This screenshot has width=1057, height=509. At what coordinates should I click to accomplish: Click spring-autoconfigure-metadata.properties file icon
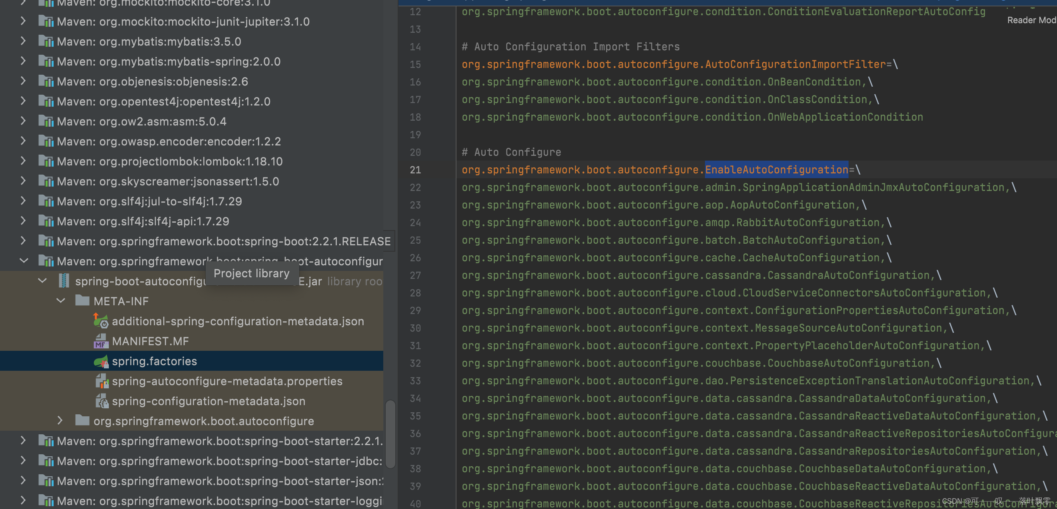[101, 381]
